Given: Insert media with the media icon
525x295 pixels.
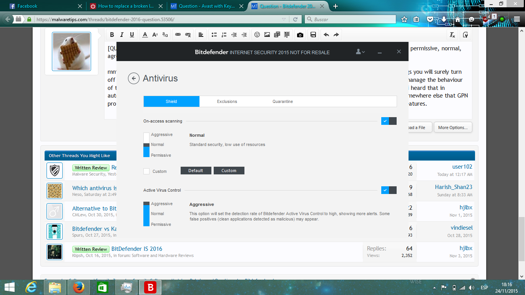Looking at the screenshot, I should (x=277, y=35).
